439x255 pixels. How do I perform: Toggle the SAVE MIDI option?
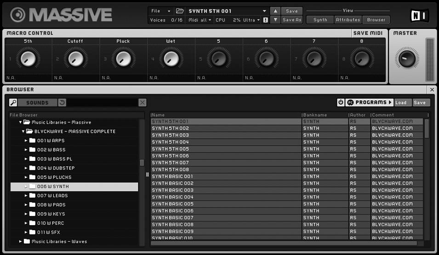[368, 33]
